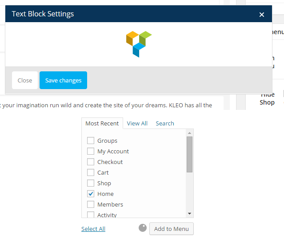Click the Close button in the dialog footer

point(25,80)
